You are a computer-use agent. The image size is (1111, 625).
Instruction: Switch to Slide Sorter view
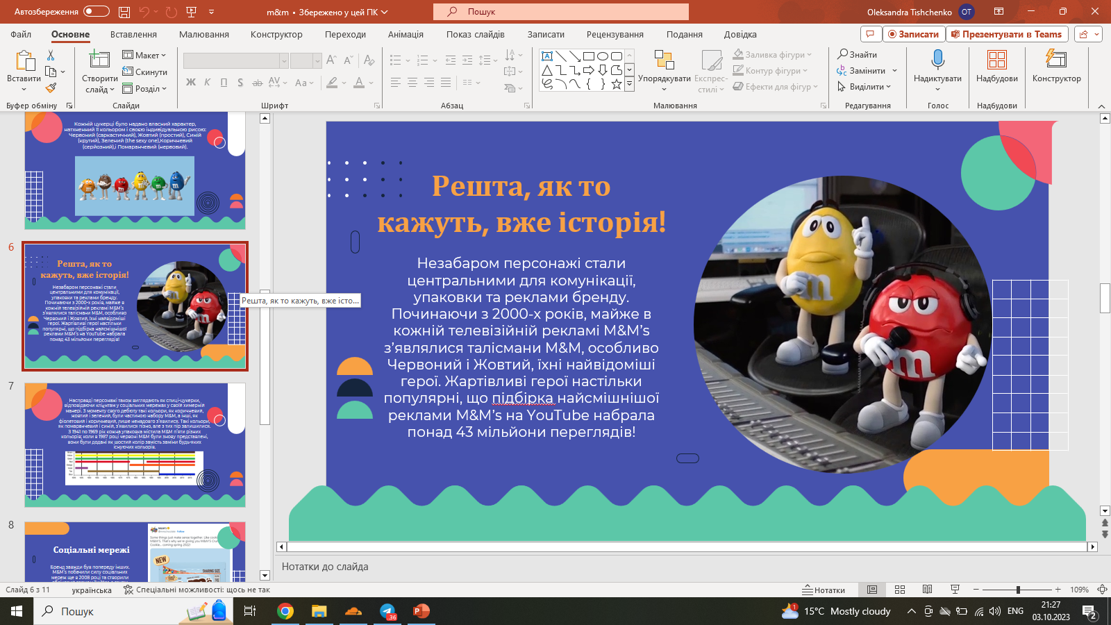point(900,590)
